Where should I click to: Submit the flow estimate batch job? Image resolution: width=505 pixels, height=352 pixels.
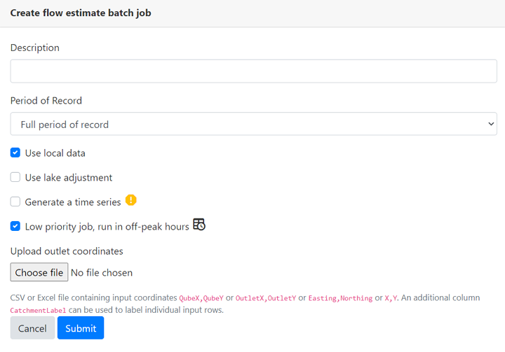[81, 328]
